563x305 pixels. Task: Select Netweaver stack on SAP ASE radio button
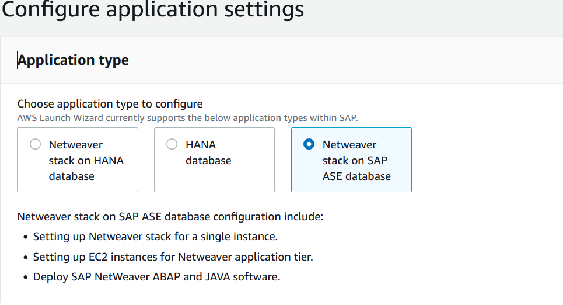(x=309, y=144)
